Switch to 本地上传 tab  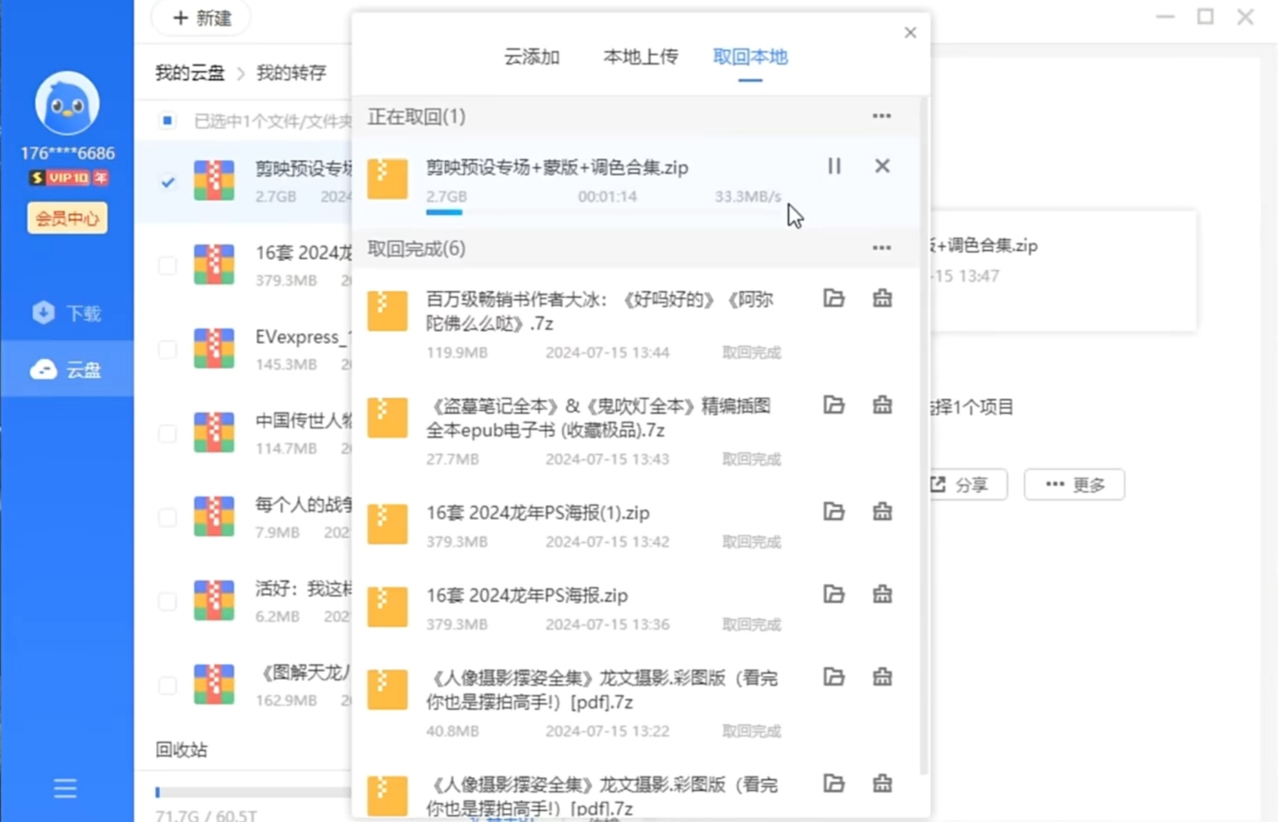point(640,57)
